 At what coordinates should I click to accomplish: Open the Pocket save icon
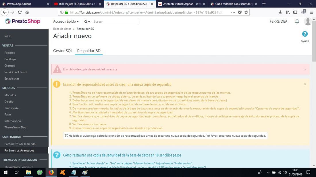(x=240, y=12)
